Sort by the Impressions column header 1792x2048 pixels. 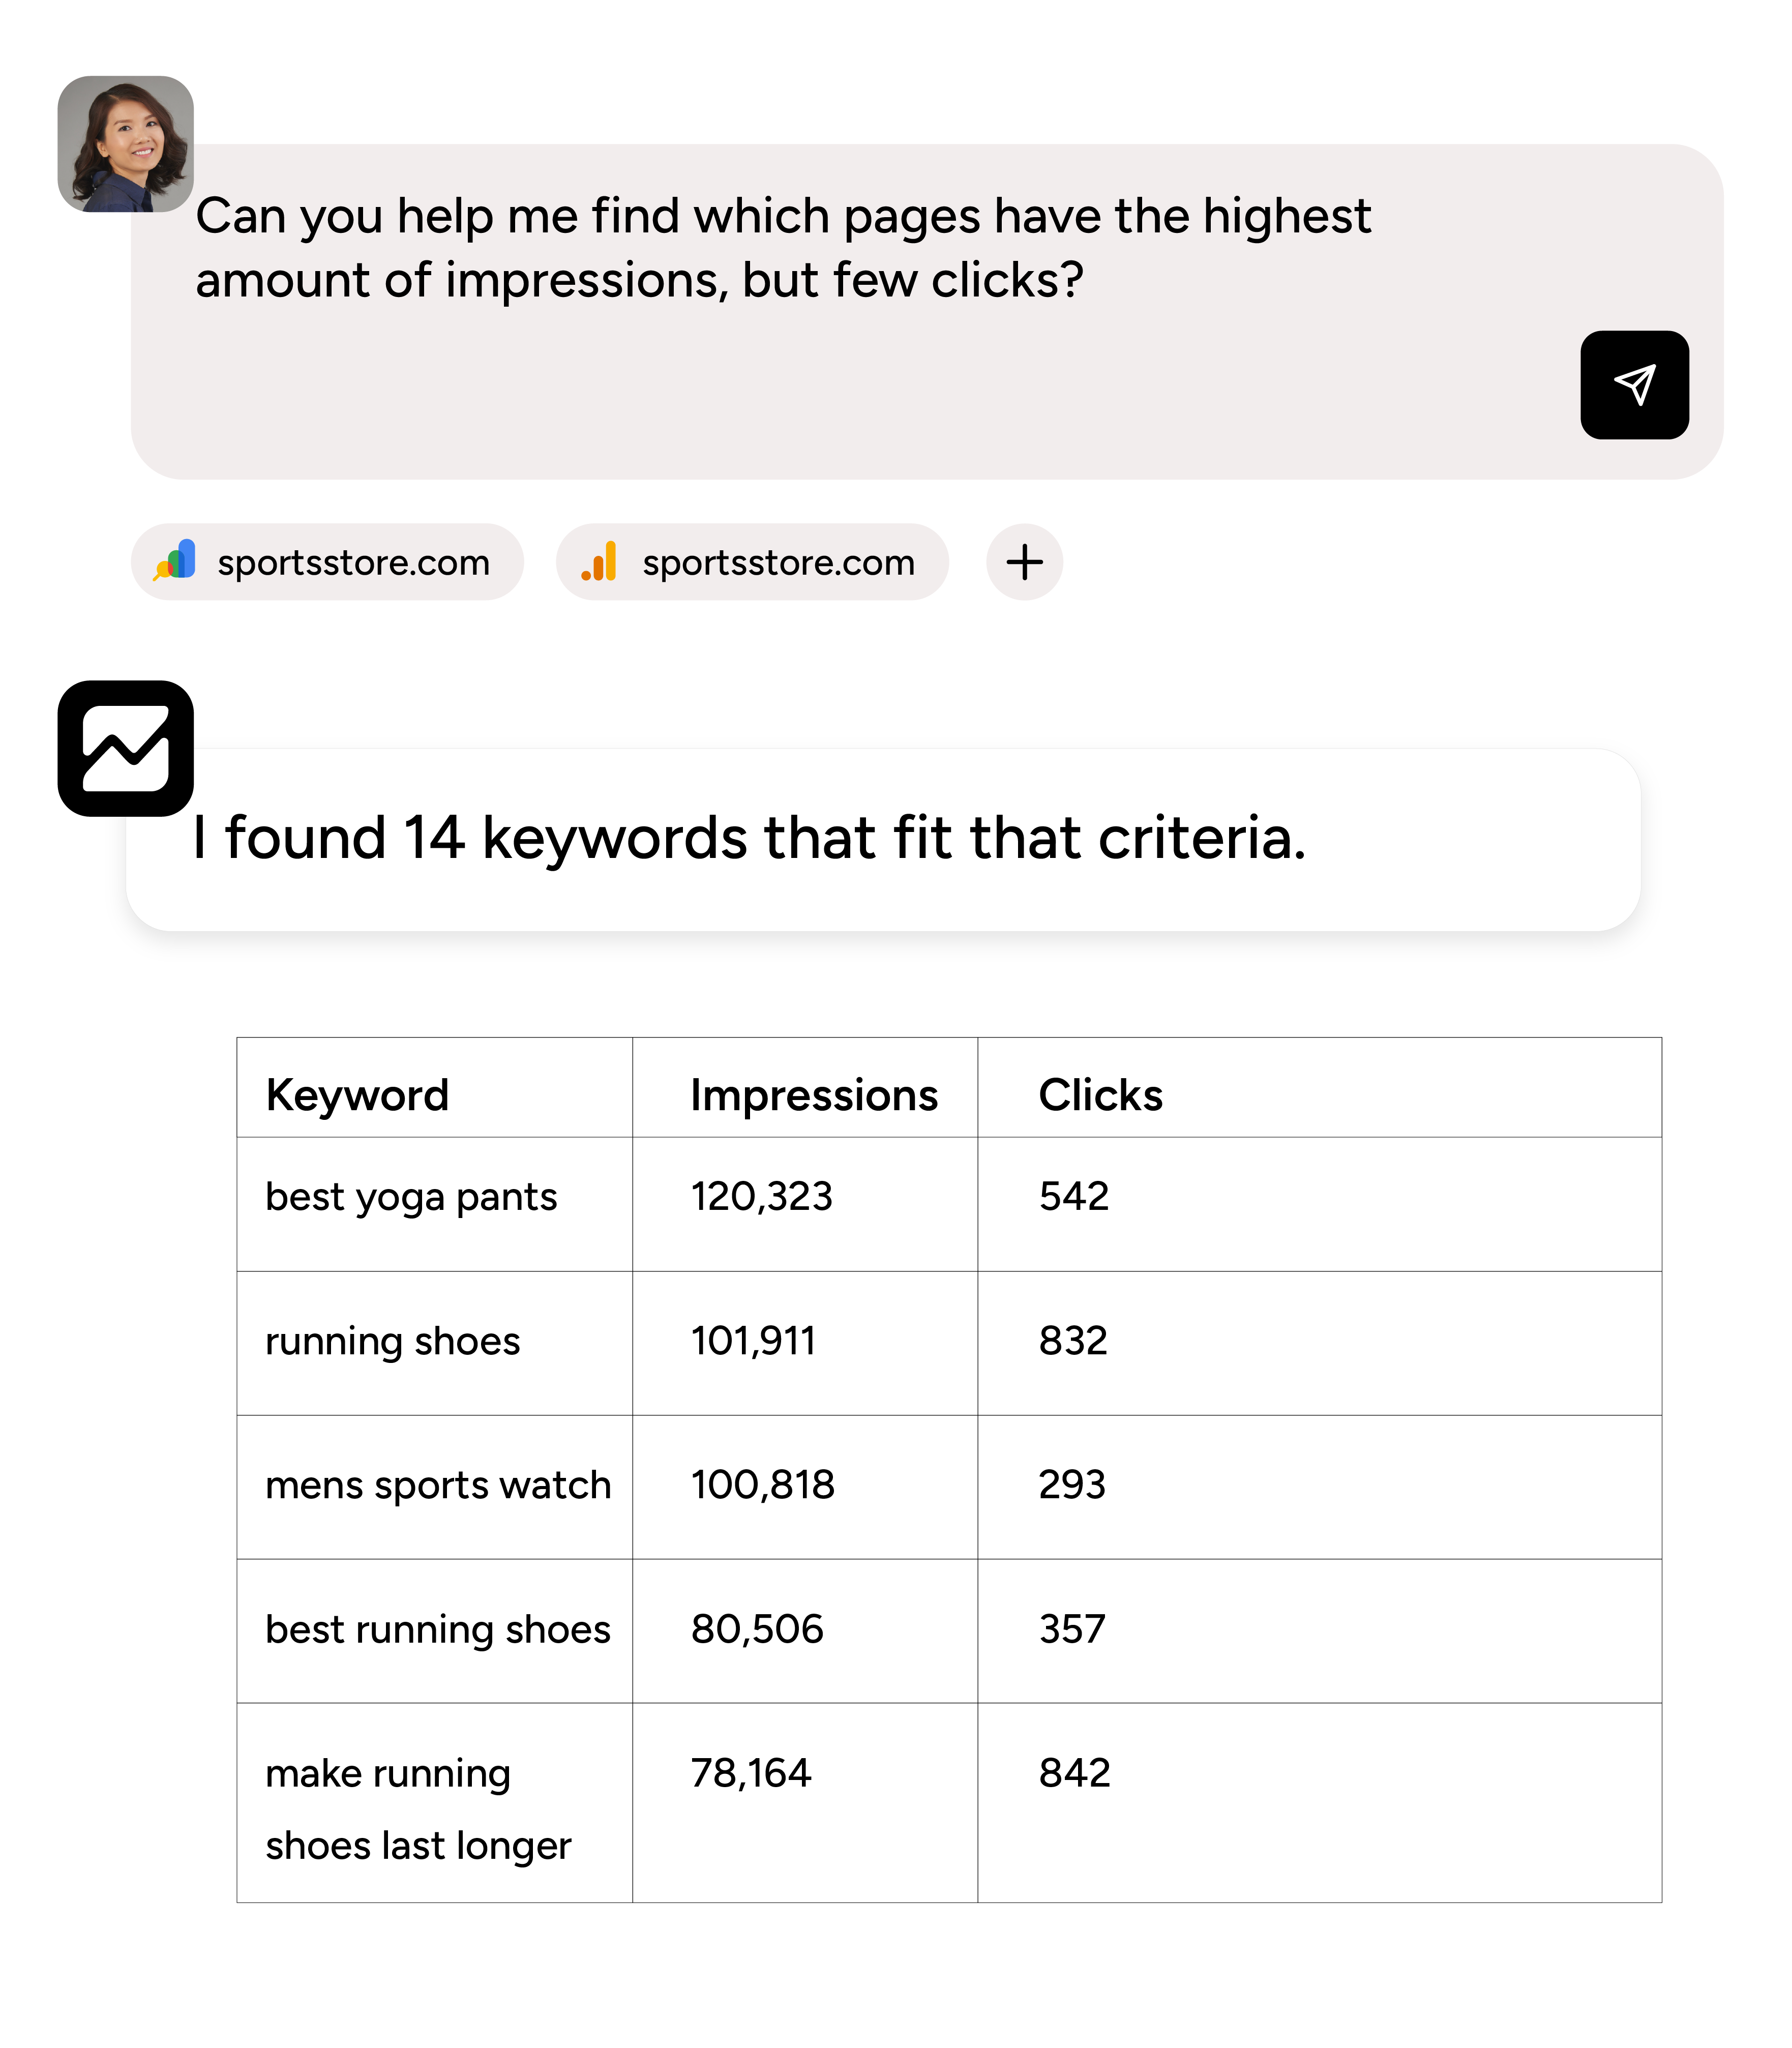(x=813, y=1095)
